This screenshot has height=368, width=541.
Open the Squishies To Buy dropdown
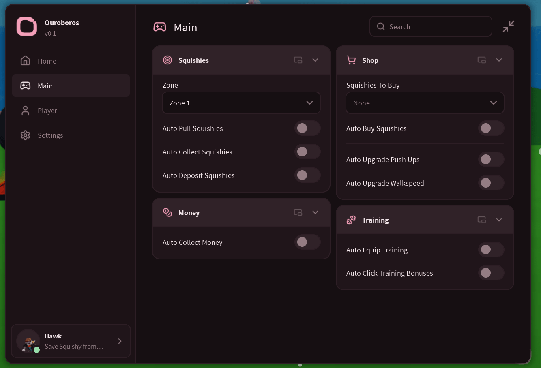coord(425,103)
